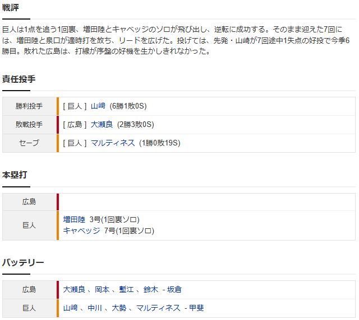This screenshot has width=359, height=320.
Task: Click home run detail 3号(1回裏ソロ)
Action: click(114, 219)
